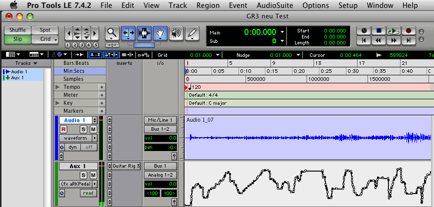Viewport: 434px width, 207px height.
Task: Solo the Audio 1 track
Action: tap(84, 129)
